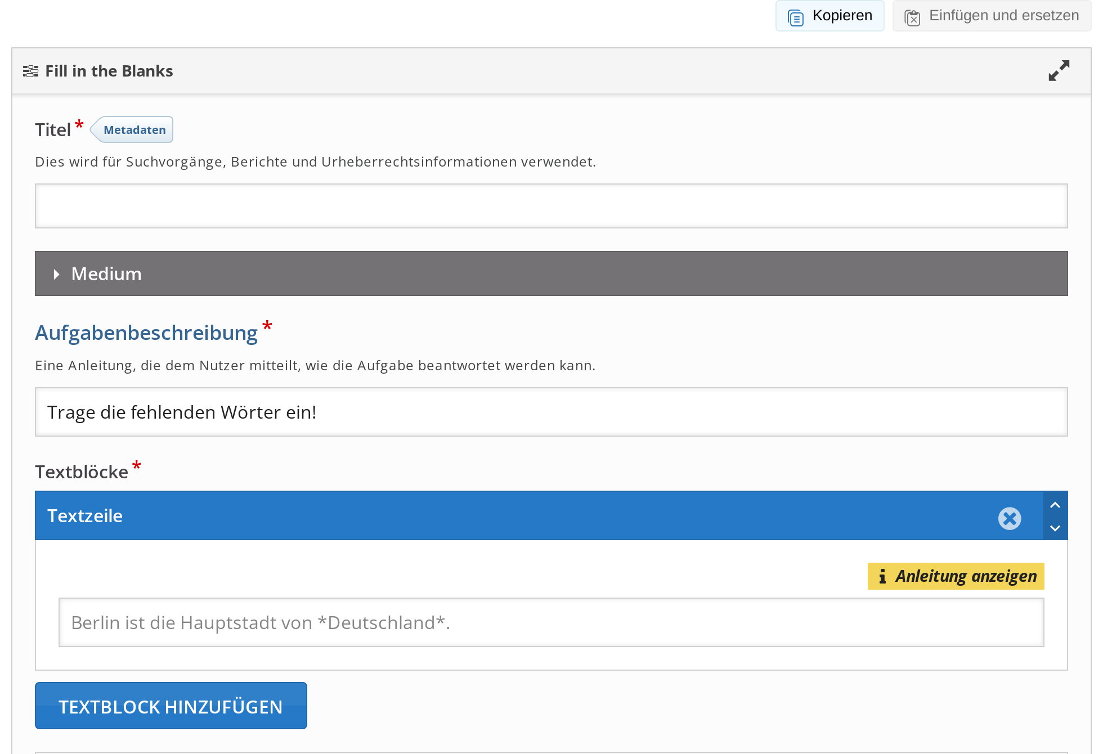Image resolution: width=1103 pixels, height=754 pixels.
Task: Focus the Titel input field
Action: (x=551, y=206)
